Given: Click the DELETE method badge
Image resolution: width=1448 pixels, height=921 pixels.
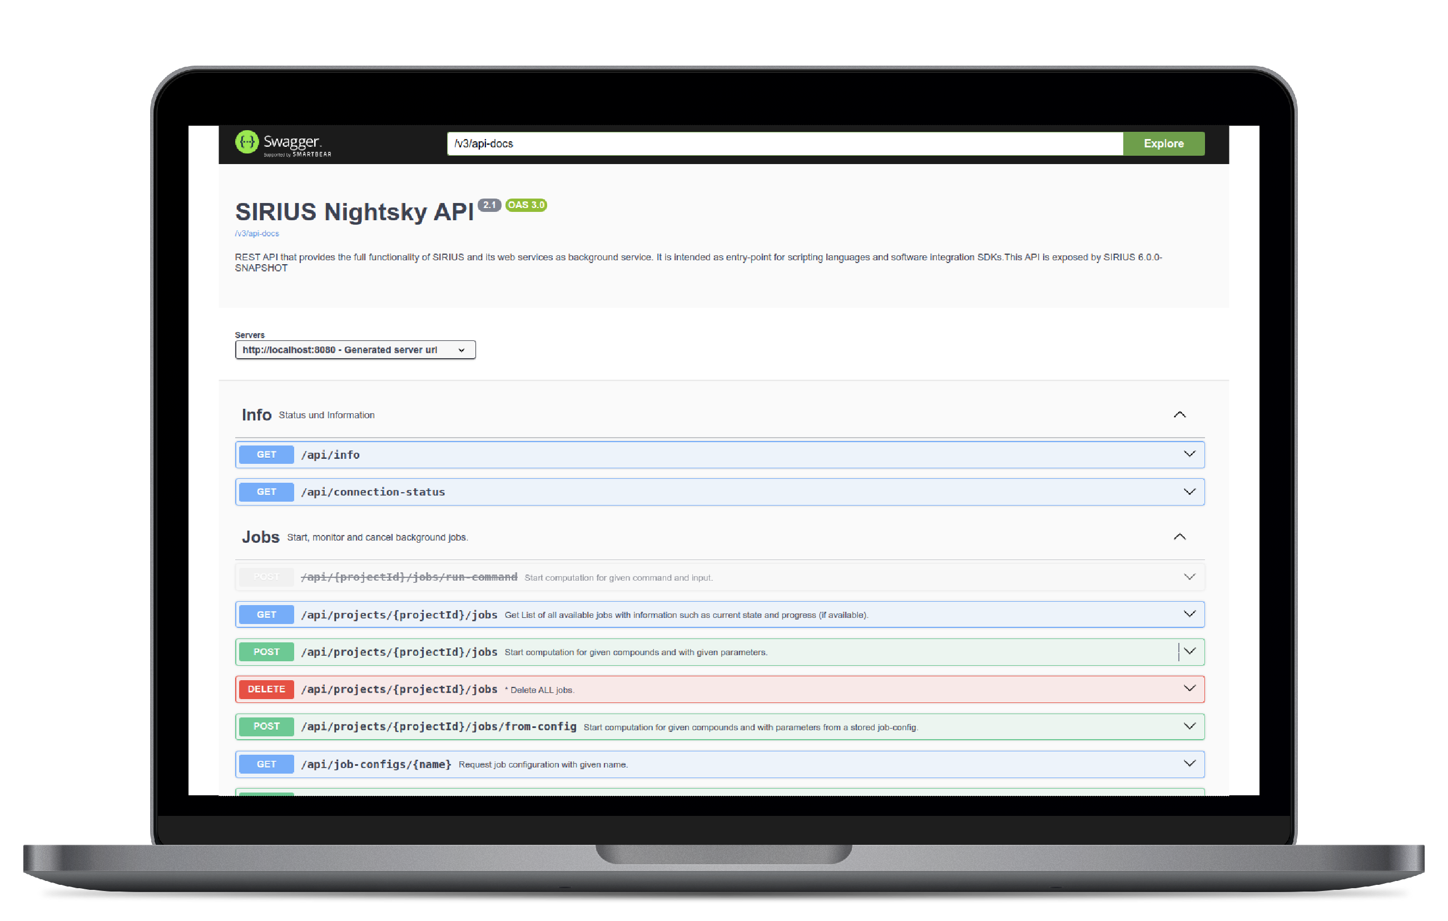Looking at the screenshot, I should click(266, 690).
